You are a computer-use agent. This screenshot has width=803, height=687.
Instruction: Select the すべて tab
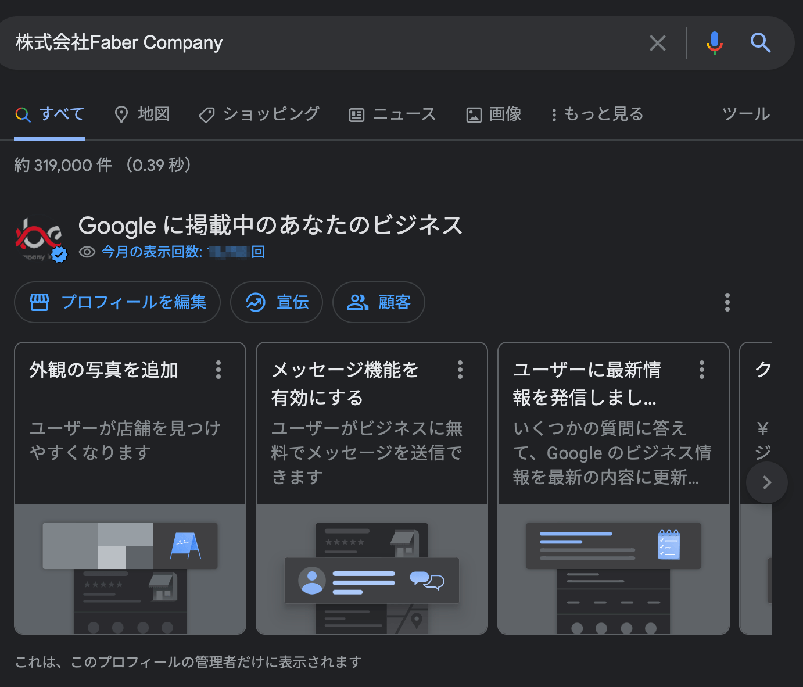[x=50, y=114]
